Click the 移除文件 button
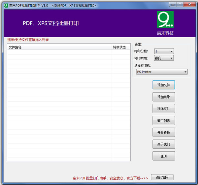198x185 pixels. point(164,108)
